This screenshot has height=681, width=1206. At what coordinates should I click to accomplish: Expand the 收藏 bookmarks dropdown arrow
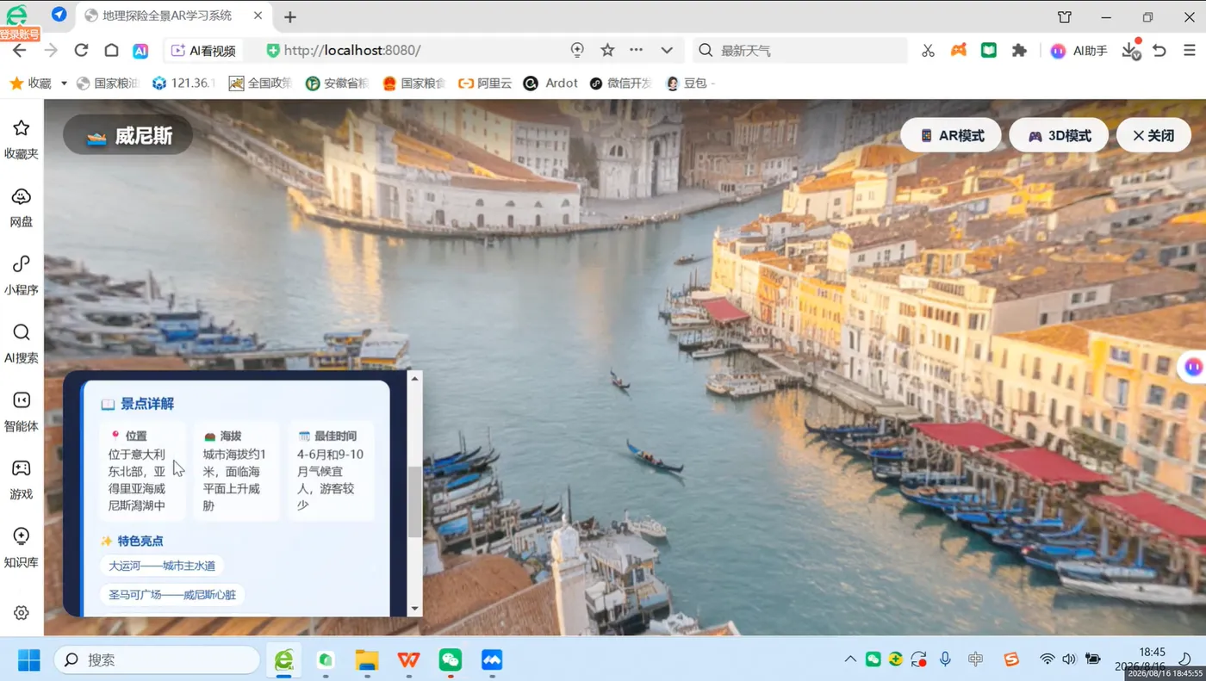pyautogui.click(x=64, y=84)
